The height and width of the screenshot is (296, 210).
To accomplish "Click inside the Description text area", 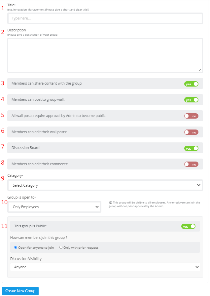I will (105, 55).
